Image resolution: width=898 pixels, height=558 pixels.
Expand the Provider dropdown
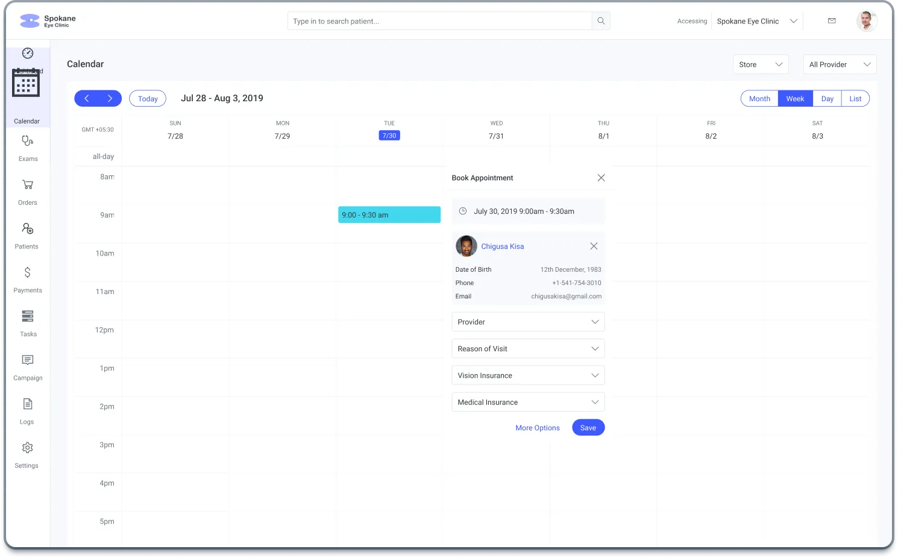(528, 322)
